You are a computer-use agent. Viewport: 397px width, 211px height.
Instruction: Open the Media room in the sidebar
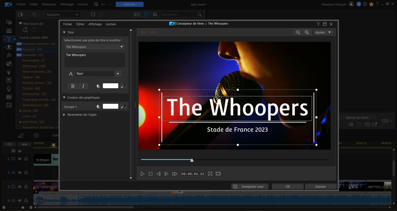9,22
